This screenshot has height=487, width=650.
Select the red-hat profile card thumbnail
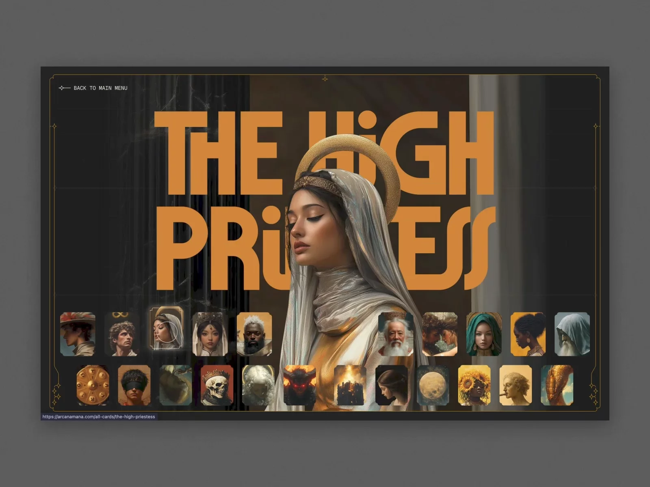pos(78,334)
